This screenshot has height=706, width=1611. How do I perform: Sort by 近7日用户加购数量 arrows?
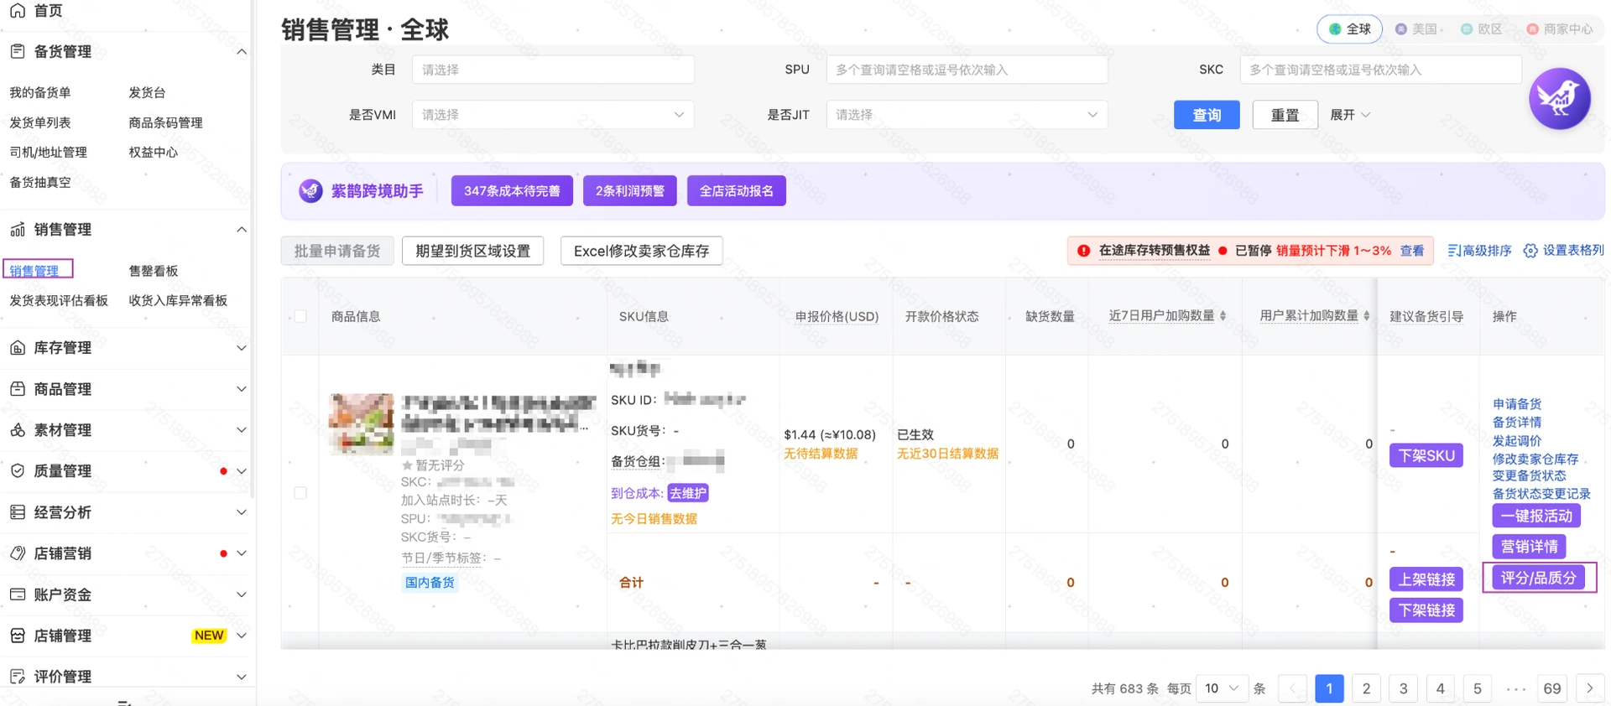coord(1223,316)
